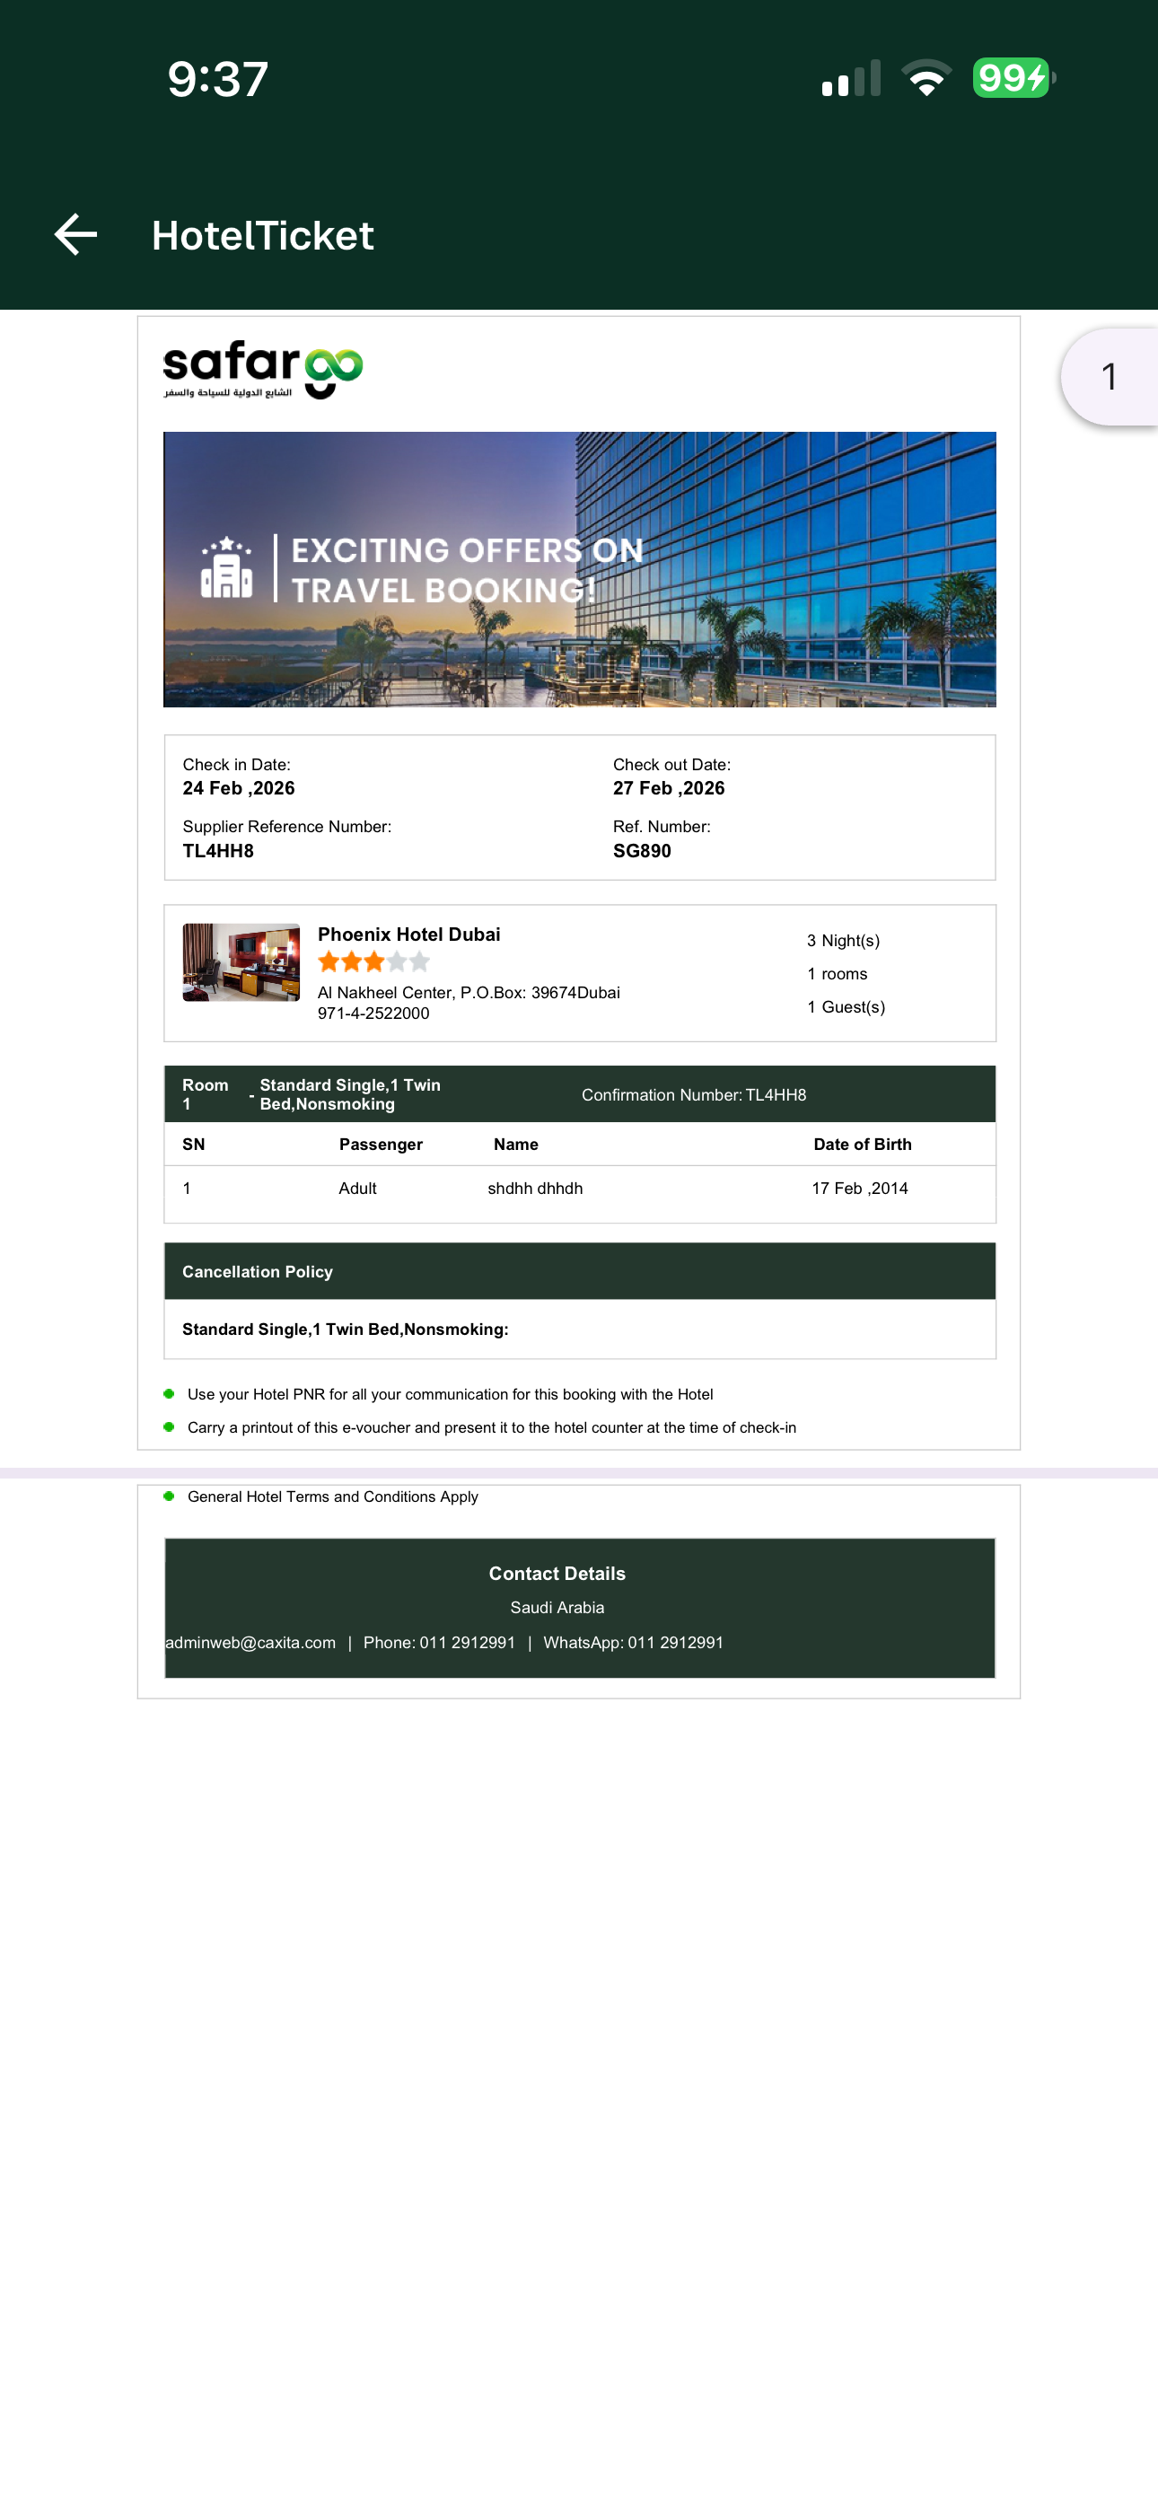Tap the Wi-Fi status icon
This screenshot has height=2510, width=1158.
pos(926,78)
